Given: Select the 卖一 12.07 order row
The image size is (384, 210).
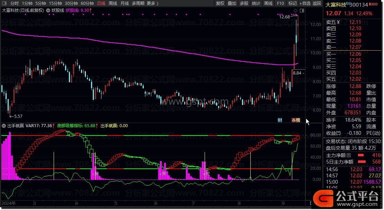Looking at the screenshot, I should (x=352, y=47).
